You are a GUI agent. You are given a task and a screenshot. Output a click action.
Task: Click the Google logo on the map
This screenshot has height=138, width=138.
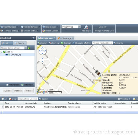(x=42, y=92)
